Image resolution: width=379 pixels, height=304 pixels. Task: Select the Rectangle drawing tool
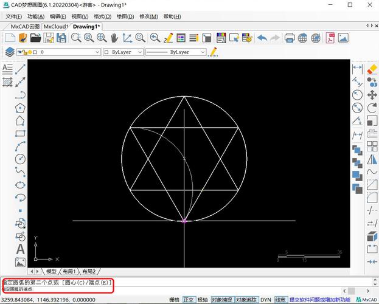(x=20, y=133)
